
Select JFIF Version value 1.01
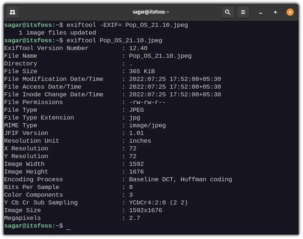[x=136, y=133]
